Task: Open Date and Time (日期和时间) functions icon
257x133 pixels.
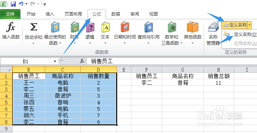Action: point(125,27)
